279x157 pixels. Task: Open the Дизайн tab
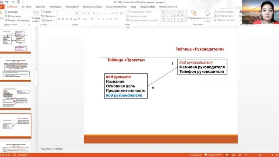tap(41, 7)
